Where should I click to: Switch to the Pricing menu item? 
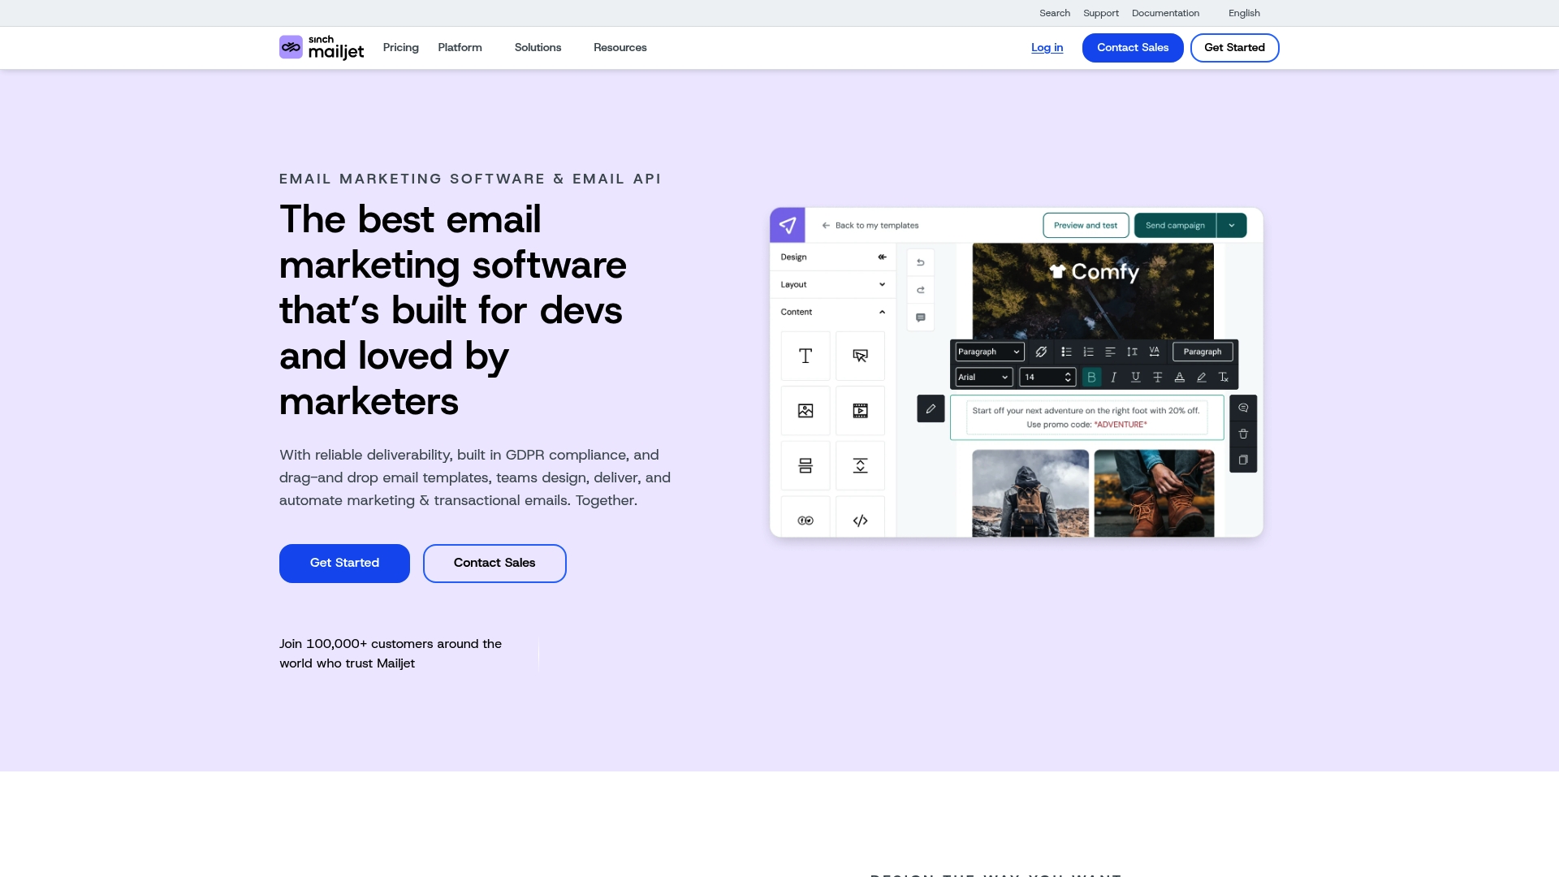point(400,47)
